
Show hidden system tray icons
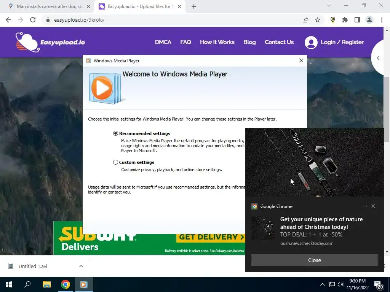(x=322, y=284)
